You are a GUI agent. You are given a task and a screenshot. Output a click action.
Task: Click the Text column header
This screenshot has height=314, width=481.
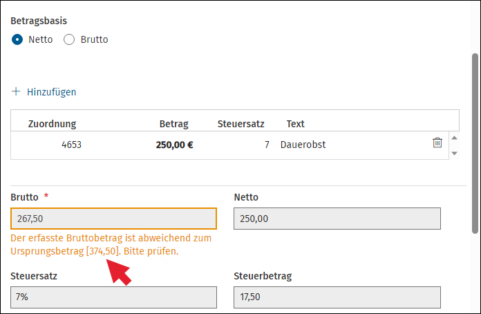[295, 124]
